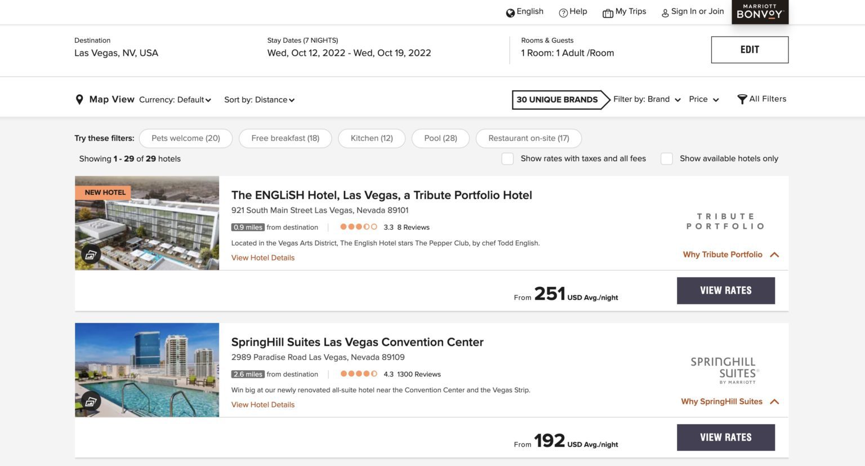Collapse the Why Tribute Portfolio section

[x=774, y=254]
